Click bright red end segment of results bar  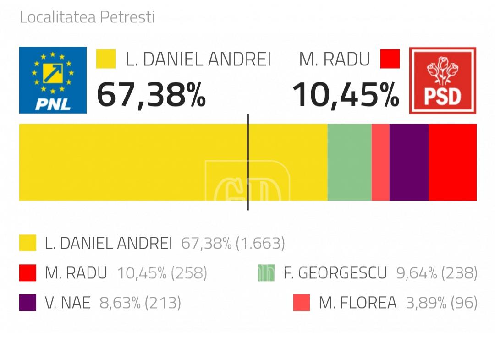[x=453, y=162]
